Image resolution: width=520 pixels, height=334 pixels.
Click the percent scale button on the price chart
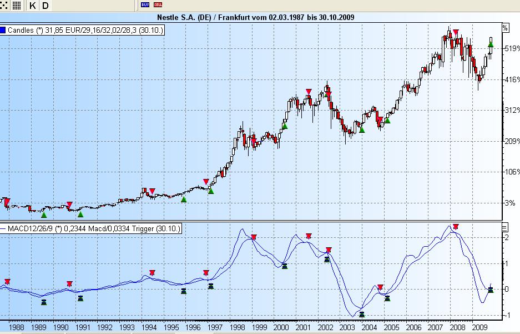coord(505,28)
